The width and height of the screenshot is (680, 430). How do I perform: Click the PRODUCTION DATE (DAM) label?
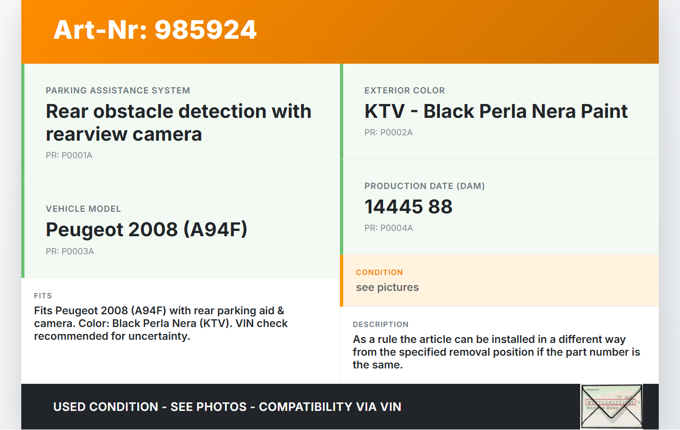pos(424,186)
